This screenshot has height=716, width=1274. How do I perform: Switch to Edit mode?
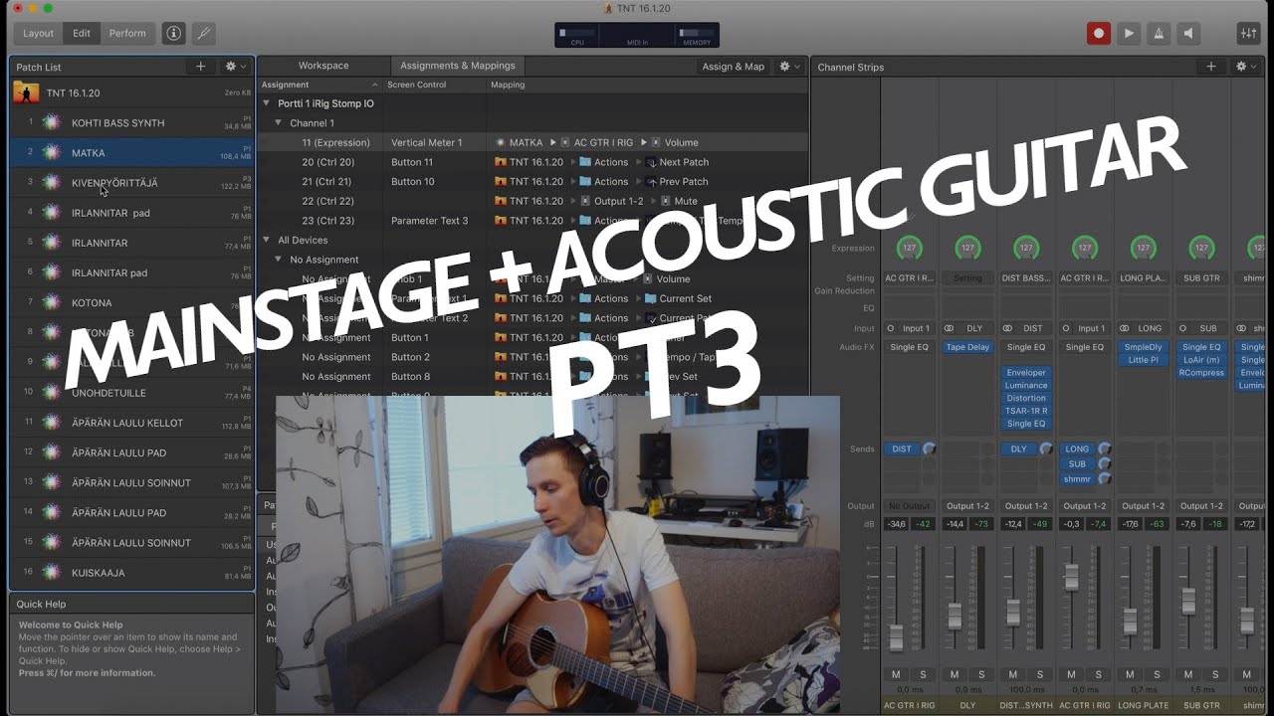[82, 33]
